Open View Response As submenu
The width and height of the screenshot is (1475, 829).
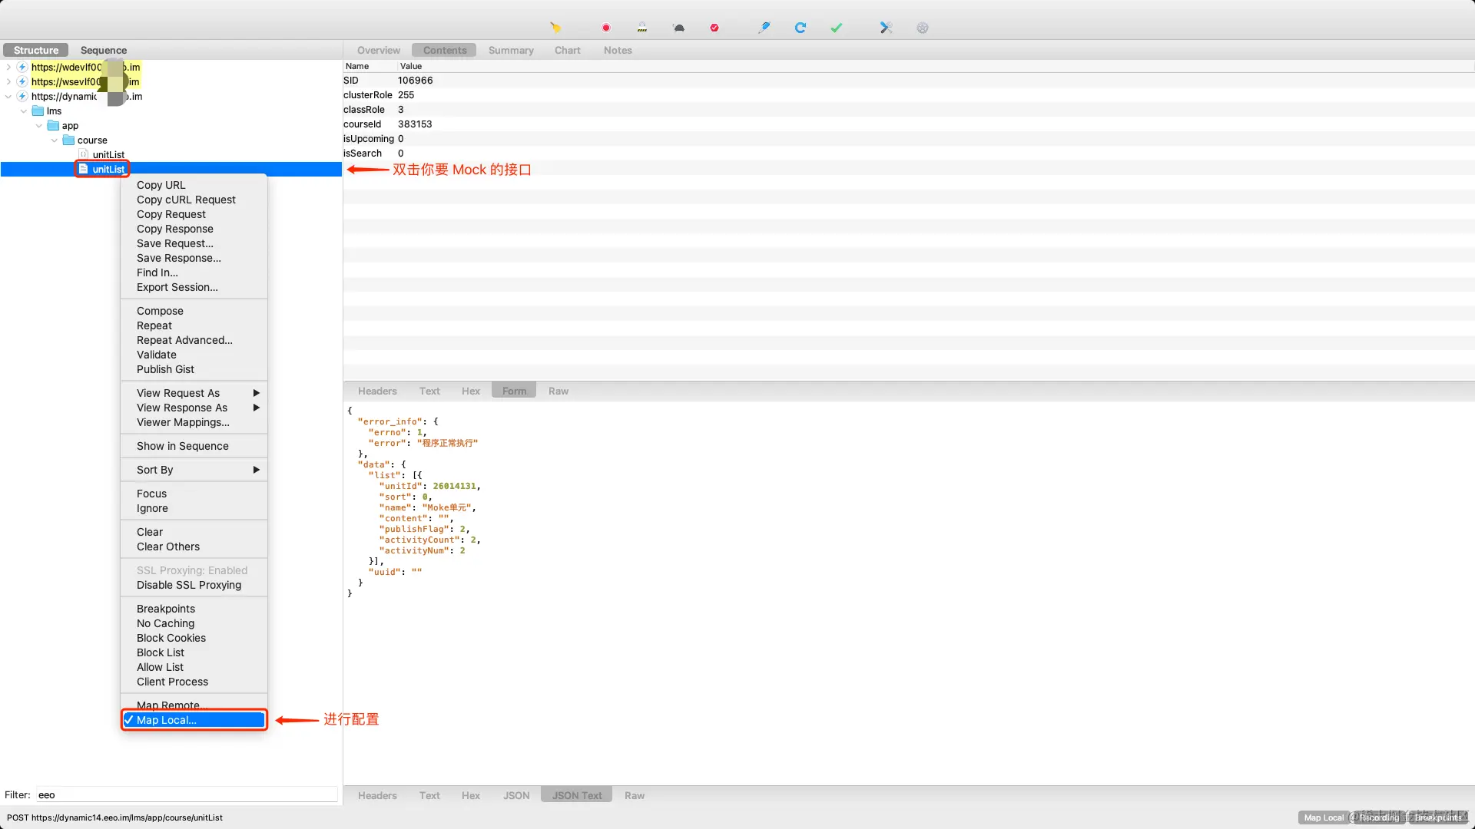click(x=194, y=408)
